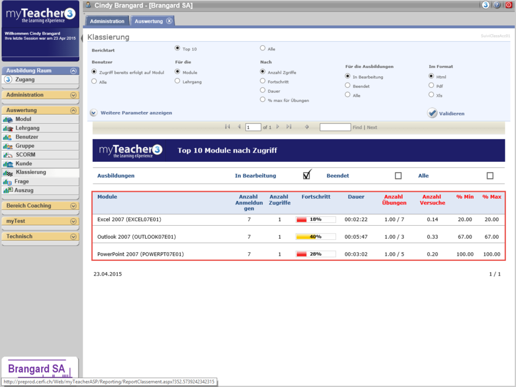Tick the Beendet checkbox in report
Viewport: 516px width, 387px height.
coord(398,175)
